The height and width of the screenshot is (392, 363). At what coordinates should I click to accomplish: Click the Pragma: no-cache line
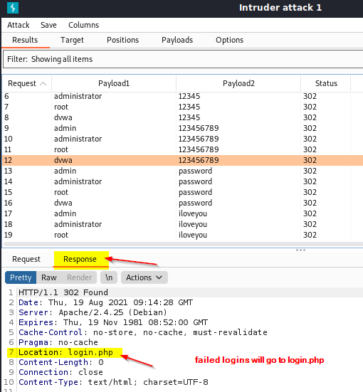point(58,342)
